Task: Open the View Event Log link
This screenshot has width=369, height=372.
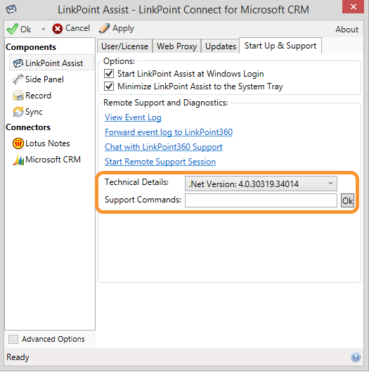Action: [x=133, y=117]
